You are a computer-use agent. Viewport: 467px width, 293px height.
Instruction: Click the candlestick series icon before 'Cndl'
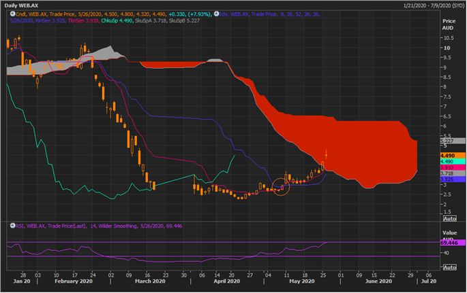click(12, 14)
